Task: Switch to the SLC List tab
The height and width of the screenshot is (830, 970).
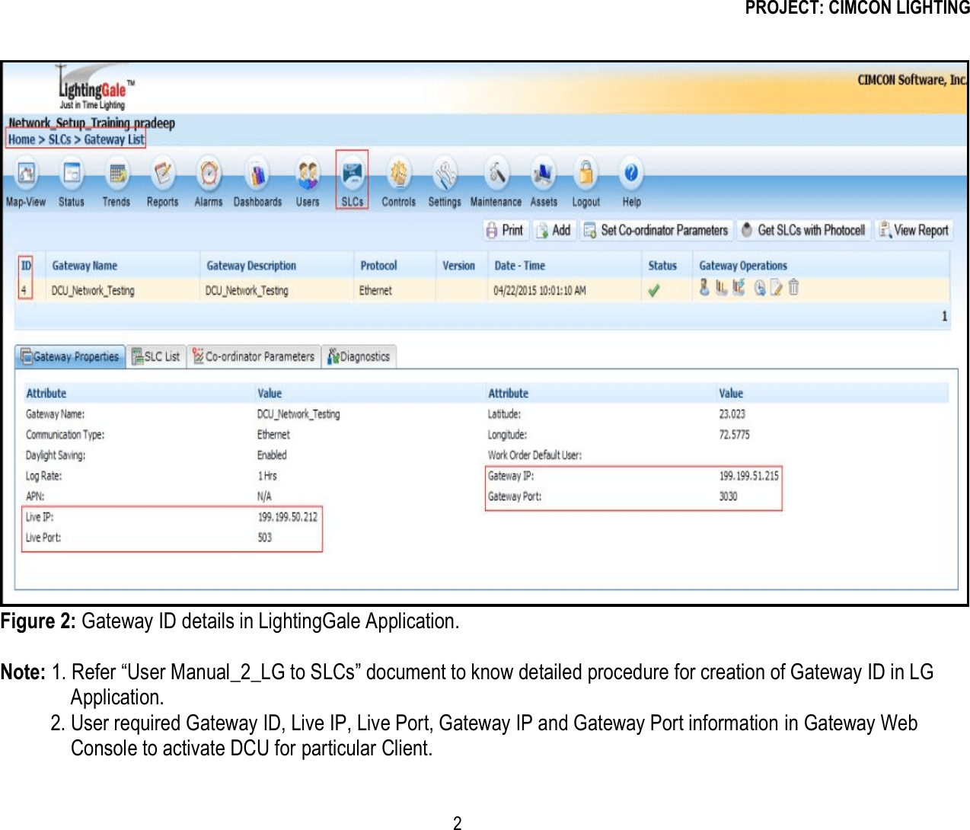Action: click(156, 356)
